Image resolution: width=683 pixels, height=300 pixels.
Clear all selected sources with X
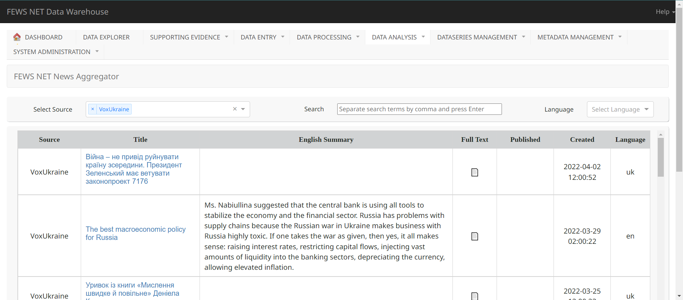point(235,109)
